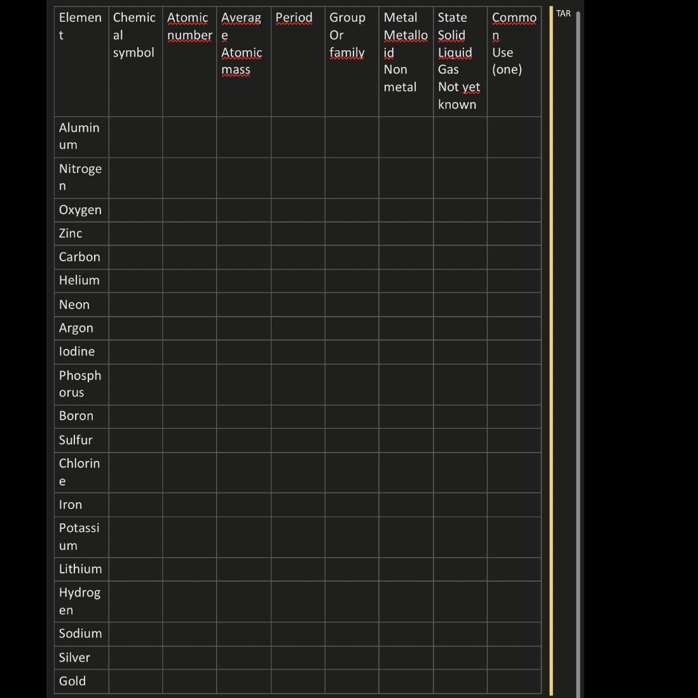The height and width of the screenshot is (698, 698).
Task: Click the Metal/Nonmetal cell for Potassium
Action: 406,537
